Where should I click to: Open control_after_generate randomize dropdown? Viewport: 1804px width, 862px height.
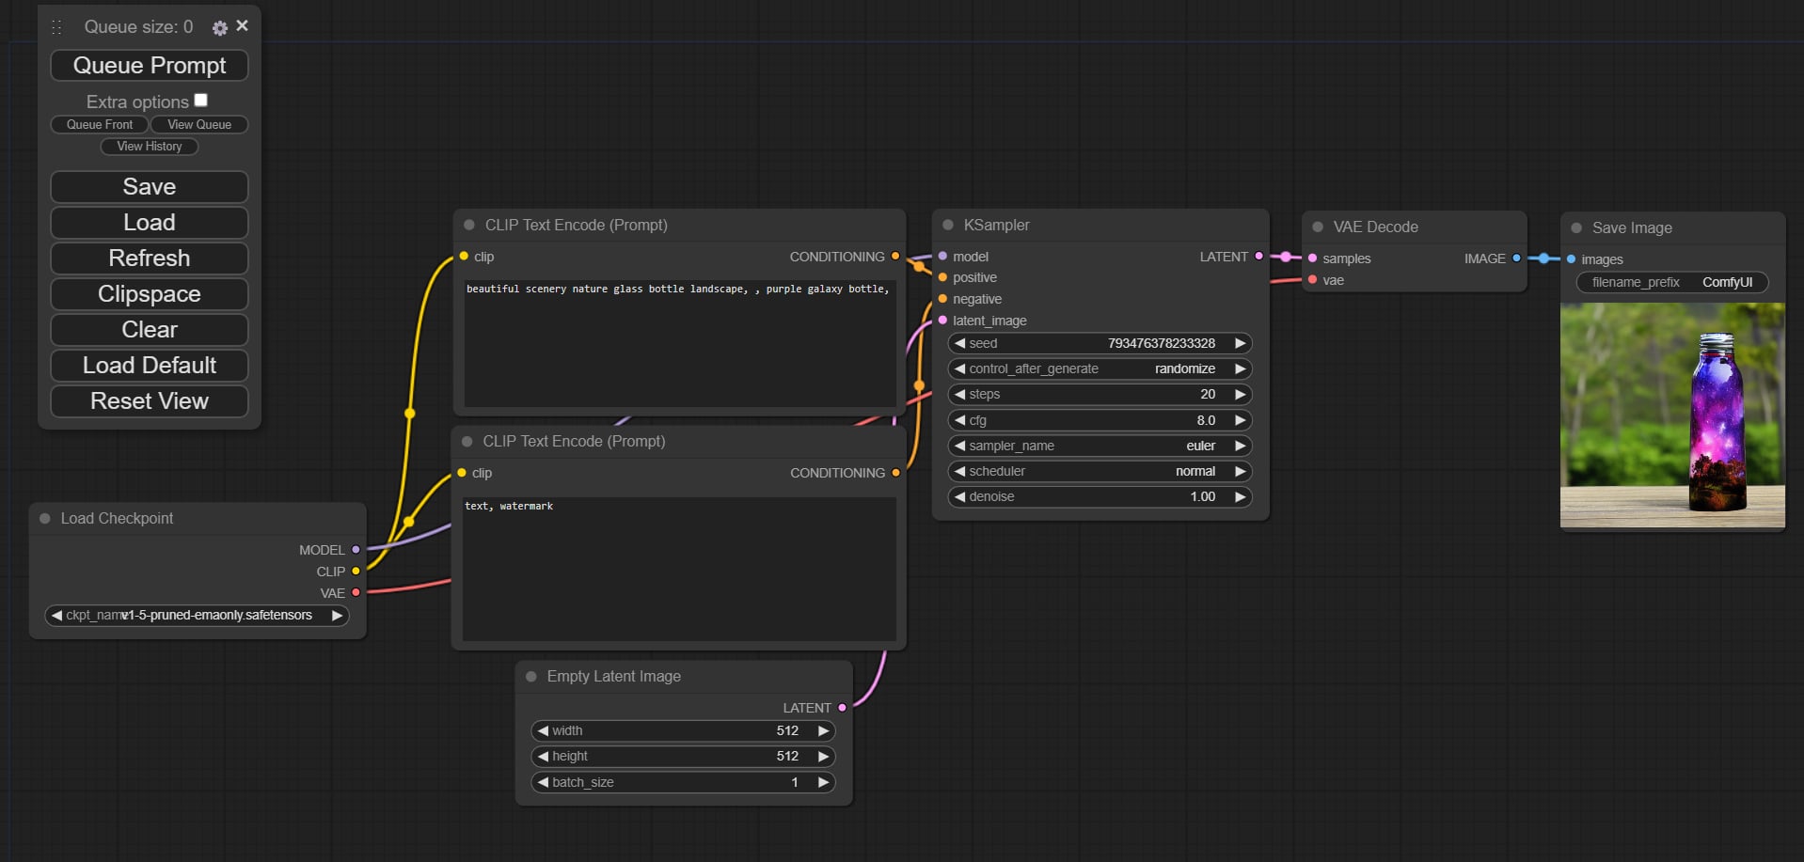point(1100,368)
